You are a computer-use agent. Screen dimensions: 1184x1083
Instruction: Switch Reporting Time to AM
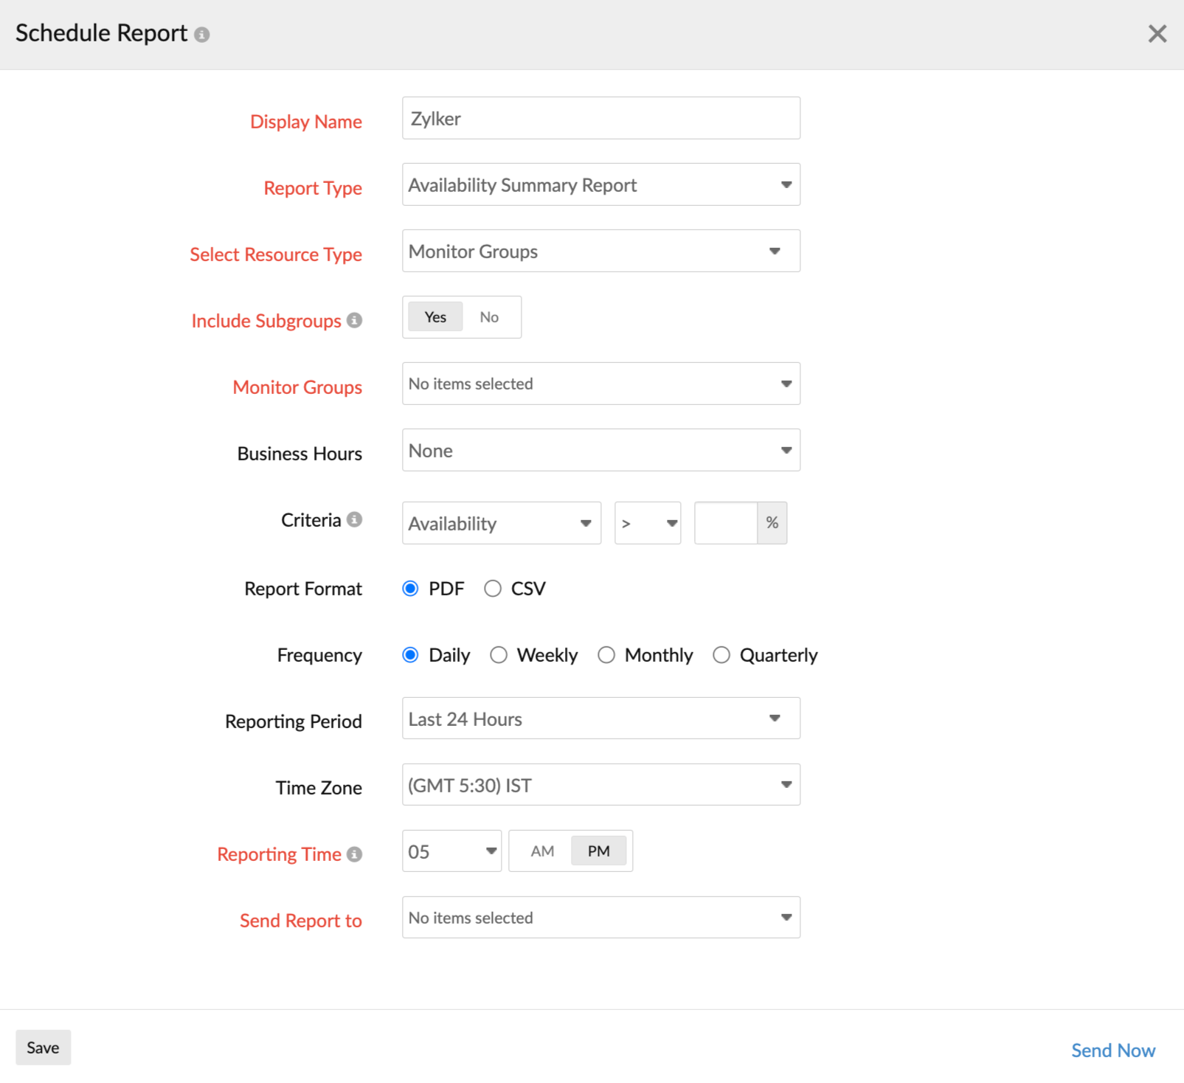click(541, 851)
